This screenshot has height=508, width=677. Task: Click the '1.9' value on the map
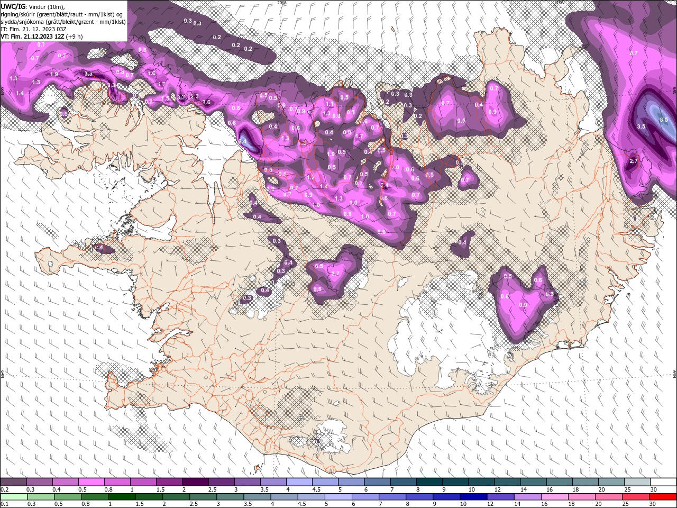(x=54, y=74)
